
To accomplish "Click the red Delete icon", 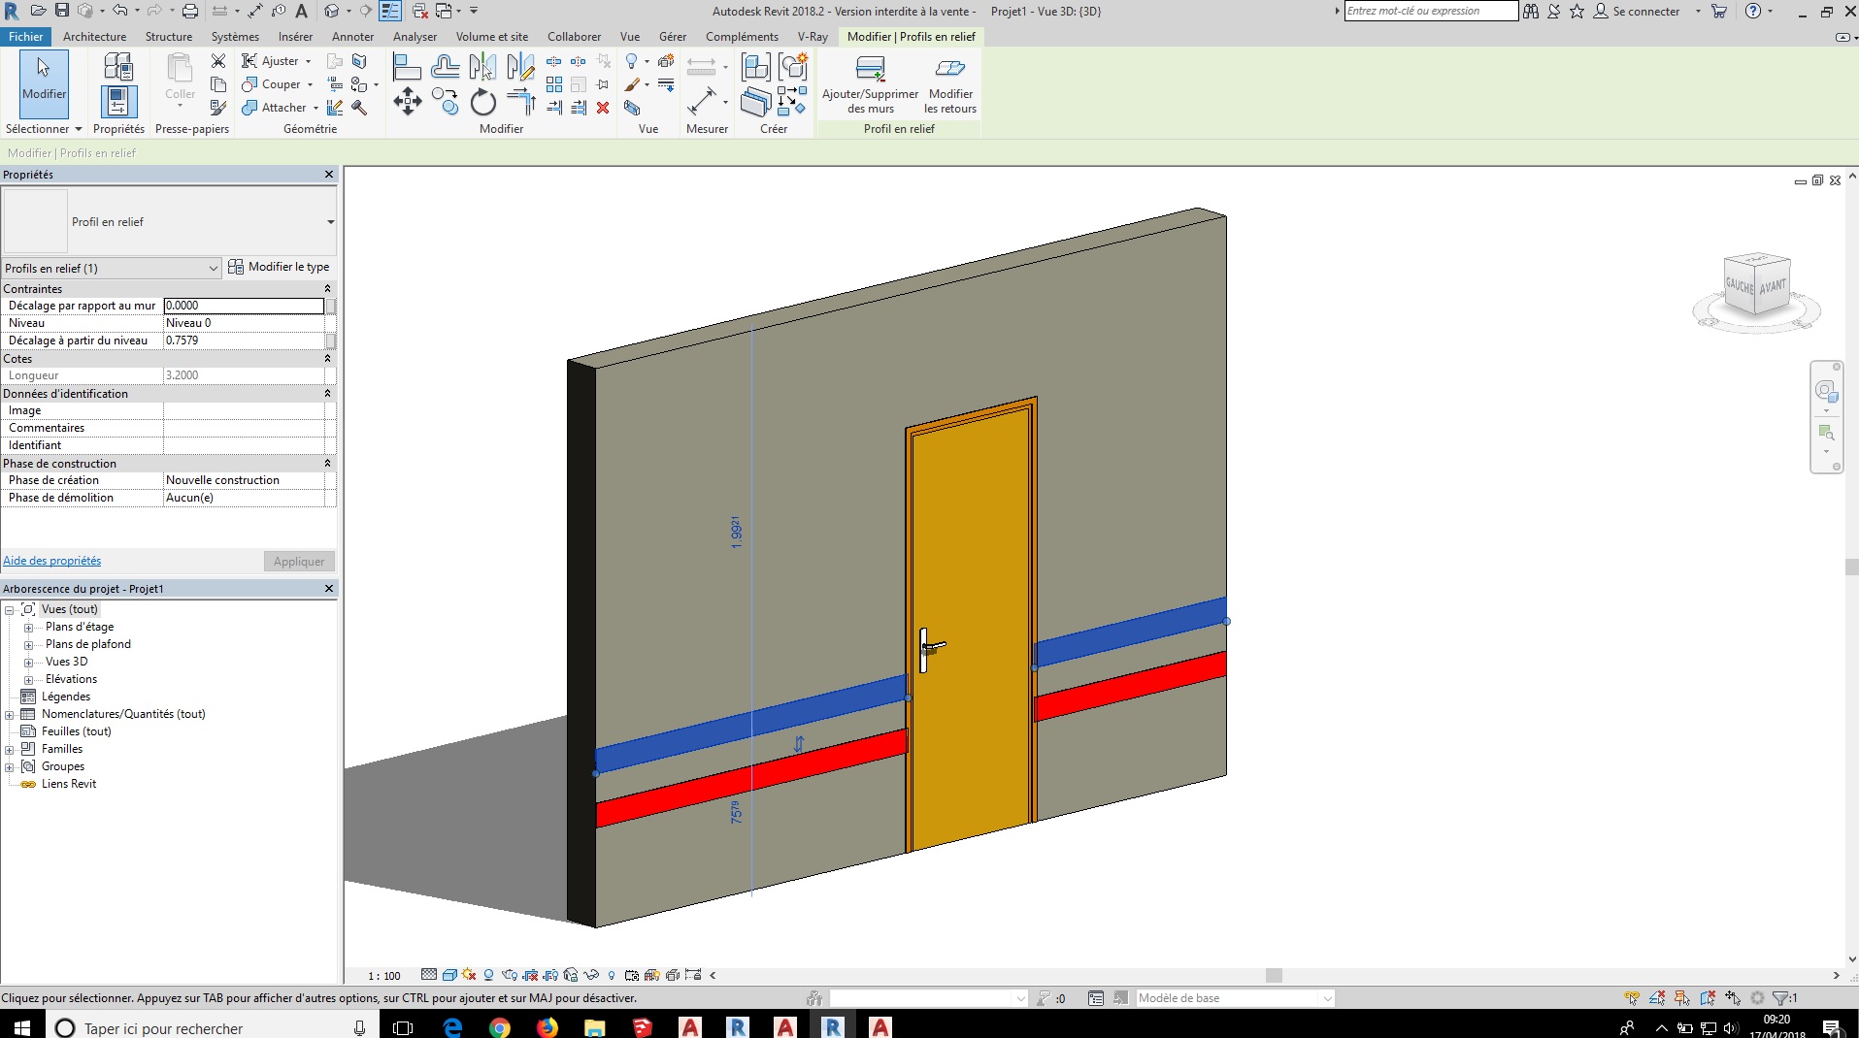I will [603, 108].
